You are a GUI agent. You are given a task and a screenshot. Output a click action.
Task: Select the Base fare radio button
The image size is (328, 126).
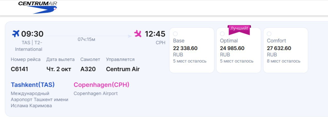(x=176, y=34)
